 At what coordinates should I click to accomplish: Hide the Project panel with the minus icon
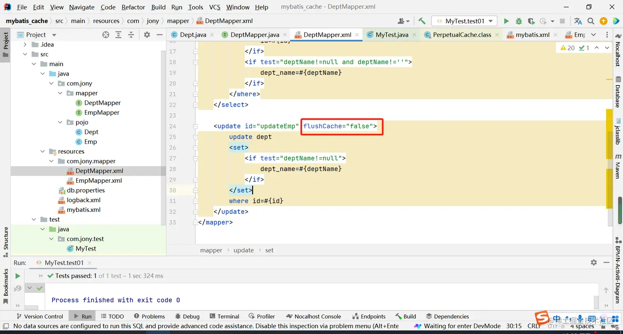tap(159, 35)
